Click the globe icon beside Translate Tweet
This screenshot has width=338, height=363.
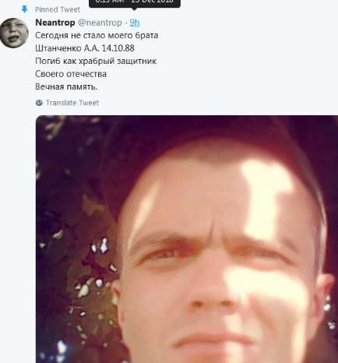point(39,103)
